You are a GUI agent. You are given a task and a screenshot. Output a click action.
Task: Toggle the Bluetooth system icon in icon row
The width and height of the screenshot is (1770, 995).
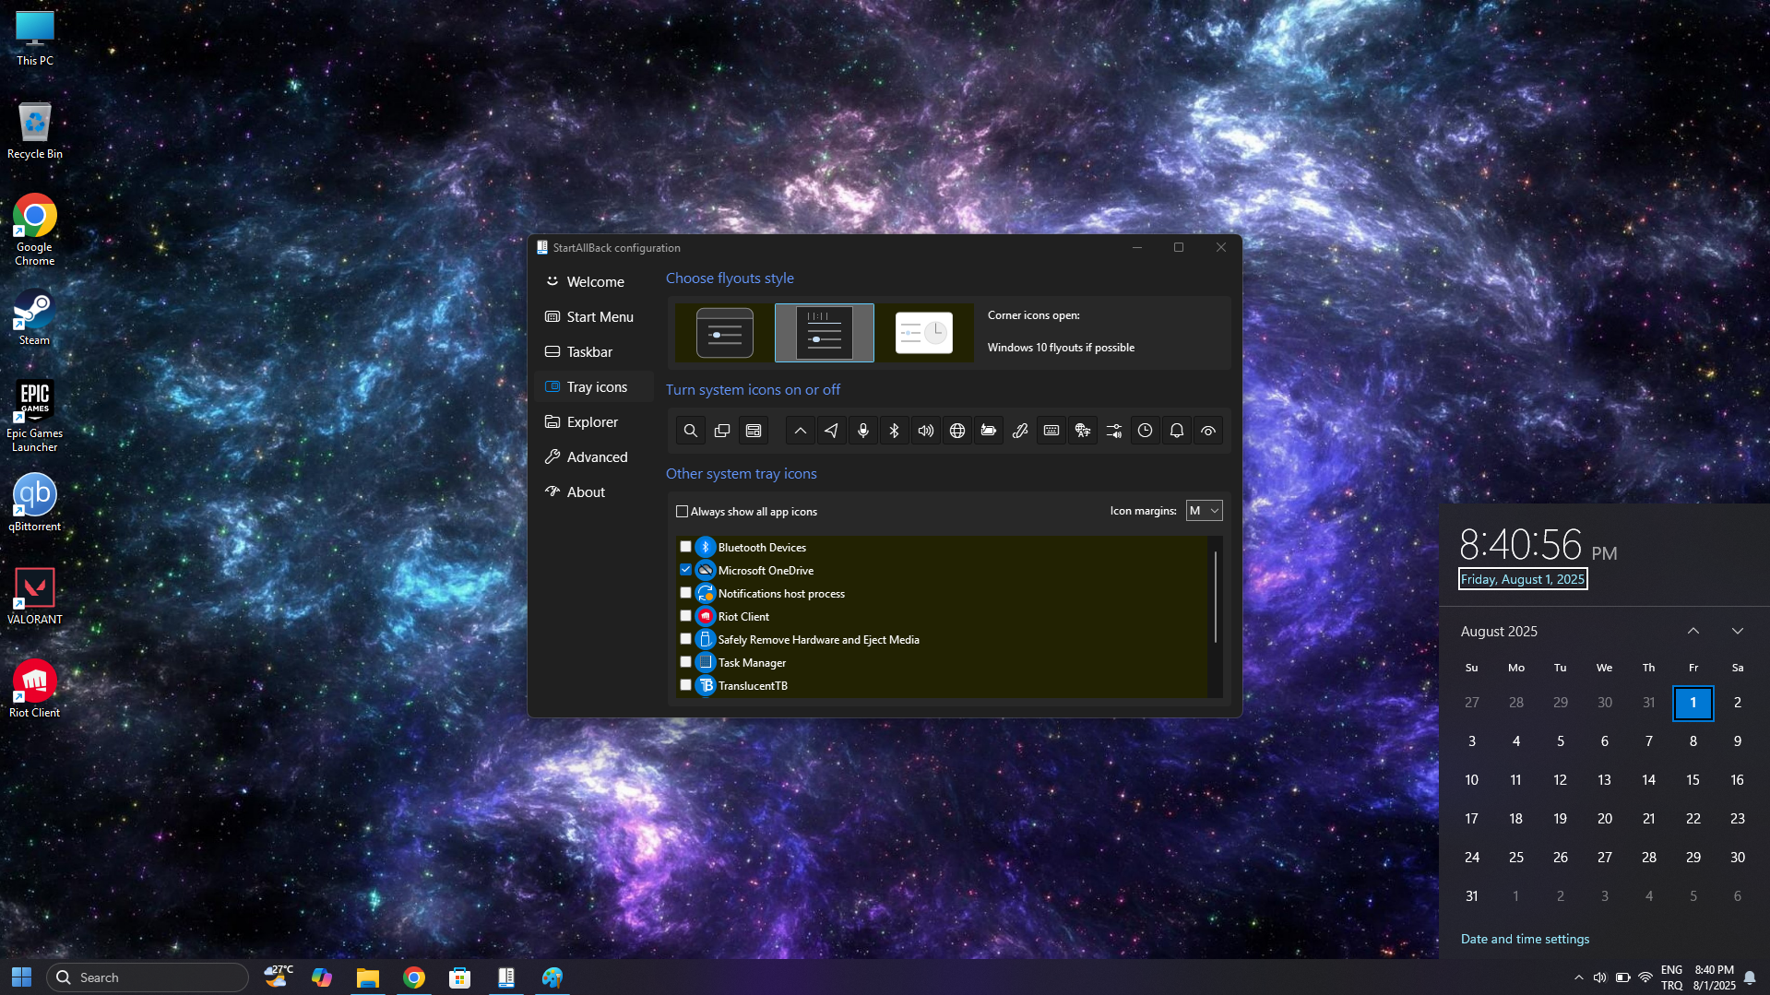pyautogui.click(x=895, y=431)
